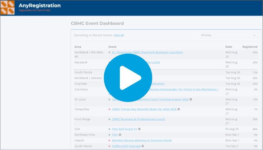Click the chevron arrow in All Areas filter
This screenshot has height=150, width=263.
[254, 35]
